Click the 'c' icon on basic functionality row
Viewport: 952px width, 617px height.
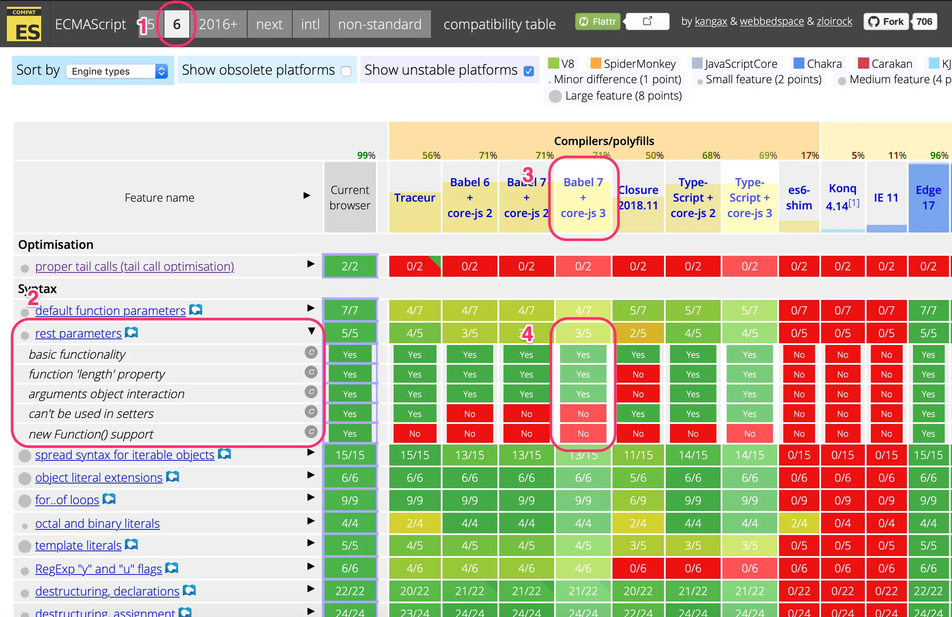[311, 353]
